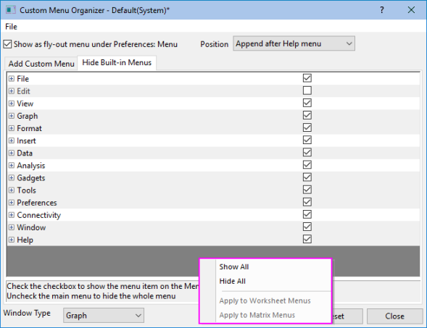This screenshot has width=427, height=328.
Task: Click Apply to Worksheet Menus entry
Action: click(265, 300)
